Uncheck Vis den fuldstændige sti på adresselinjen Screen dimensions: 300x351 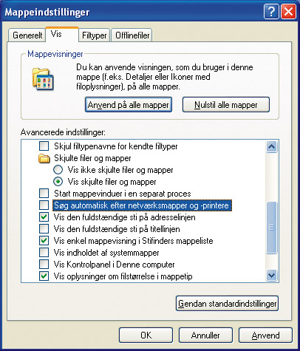pyautogui.click(x=44, y=217)
